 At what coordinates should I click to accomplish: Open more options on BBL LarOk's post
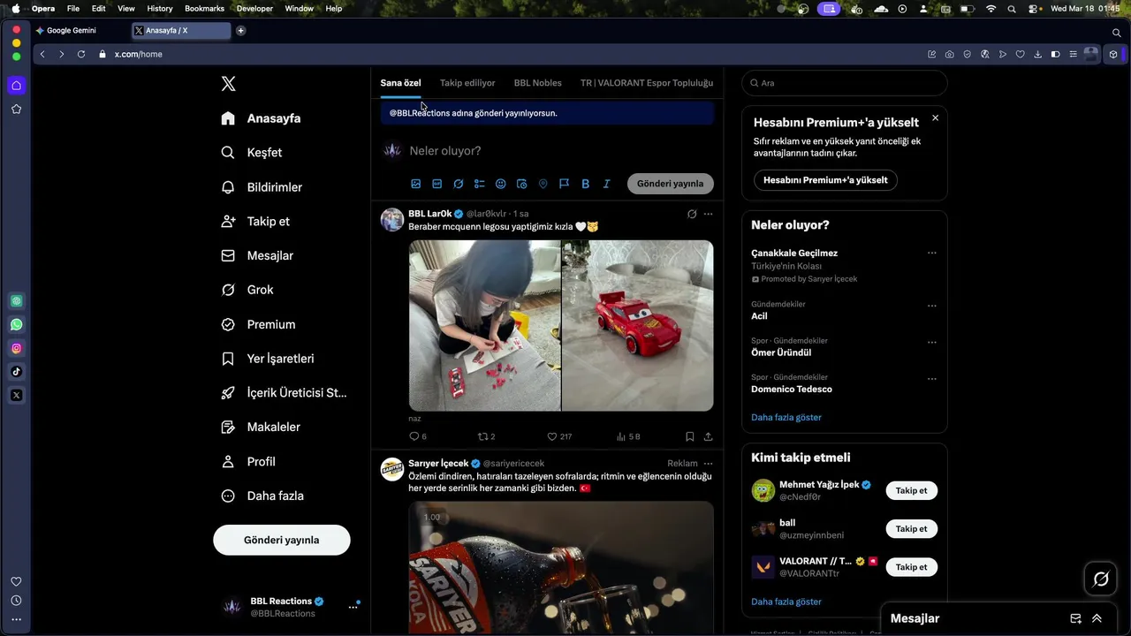[x=708, y=214]
